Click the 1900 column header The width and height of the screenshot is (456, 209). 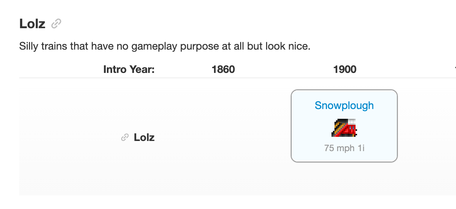pyautogui.click(x=345, y=70)
